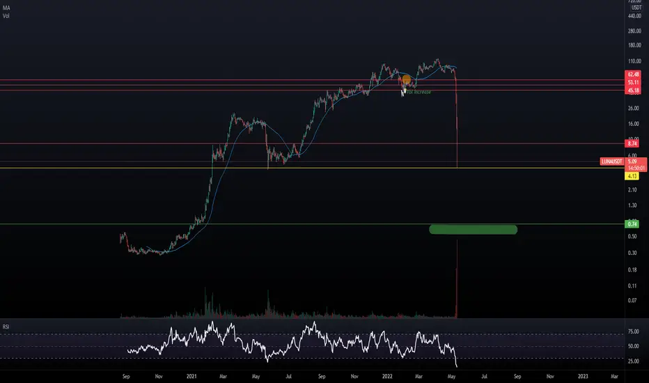
Task: Click the 2022 label on time axis
Action: [x=387, y=376]
